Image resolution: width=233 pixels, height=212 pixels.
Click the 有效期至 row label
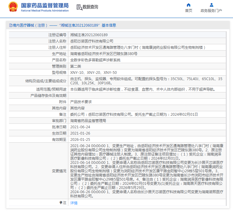point(59,140)
